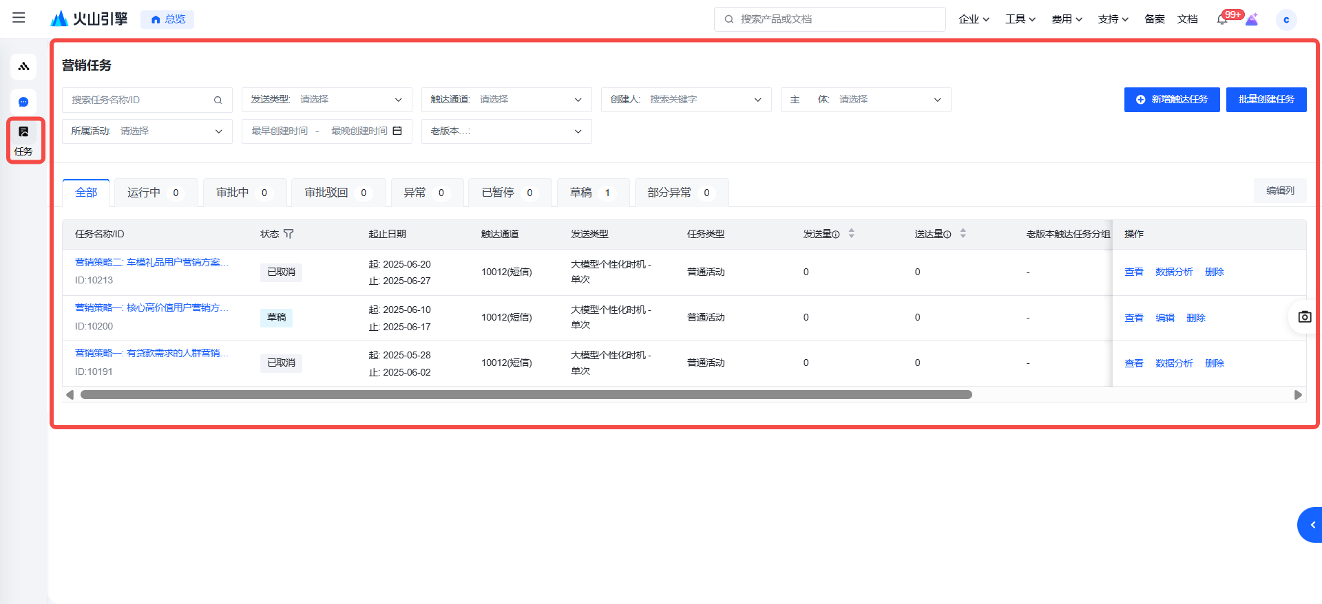Open the hamburger menu at top left
This screenshot has width=1322, height=604.
pos(19,18)
